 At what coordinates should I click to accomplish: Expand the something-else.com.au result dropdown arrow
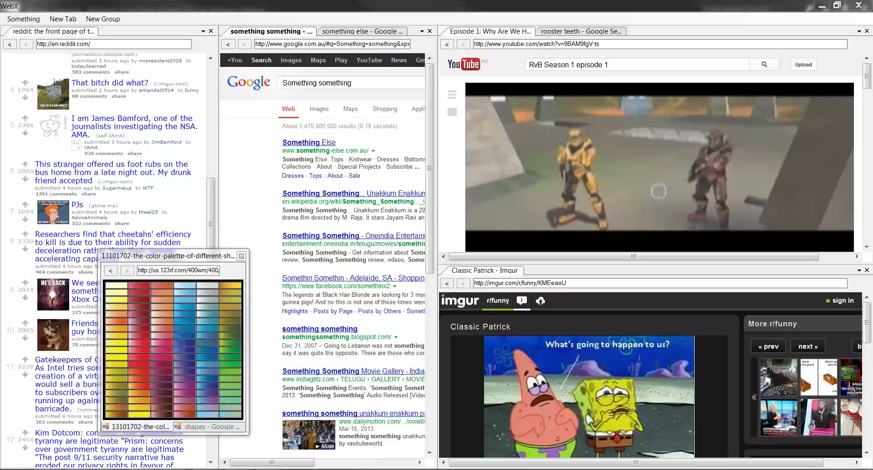coord(373,151)
